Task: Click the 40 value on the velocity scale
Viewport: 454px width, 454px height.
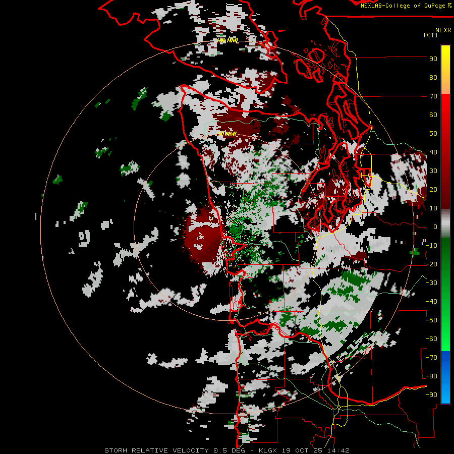Action: (433, 152)
